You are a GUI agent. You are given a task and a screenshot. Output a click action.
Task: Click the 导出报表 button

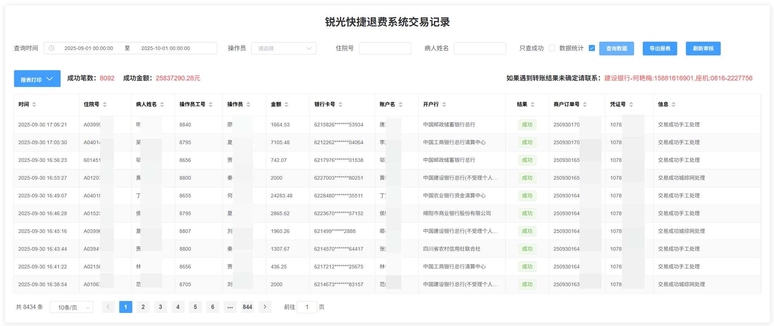(x=660, y=48)
